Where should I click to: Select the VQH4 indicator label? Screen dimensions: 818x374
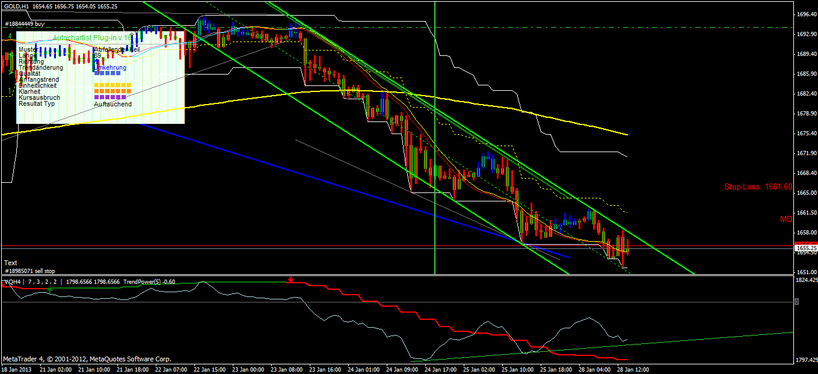(13, 281)
